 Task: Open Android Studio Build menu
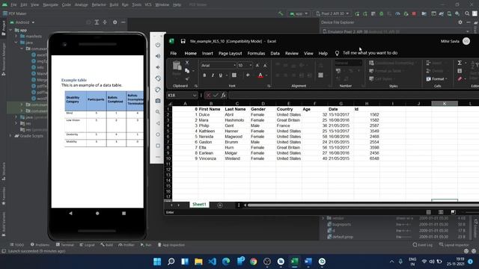click(x=114, y=5)
